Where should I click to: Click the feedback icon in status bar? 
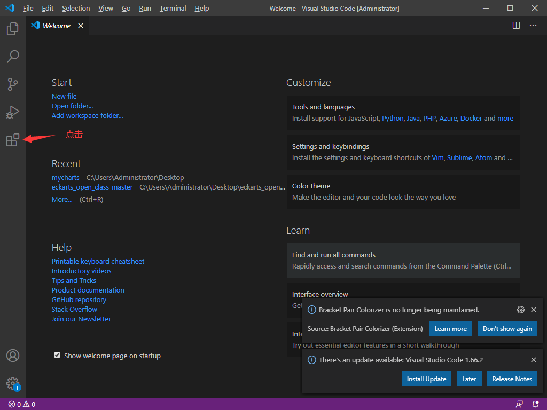click(x=519, y=405)
